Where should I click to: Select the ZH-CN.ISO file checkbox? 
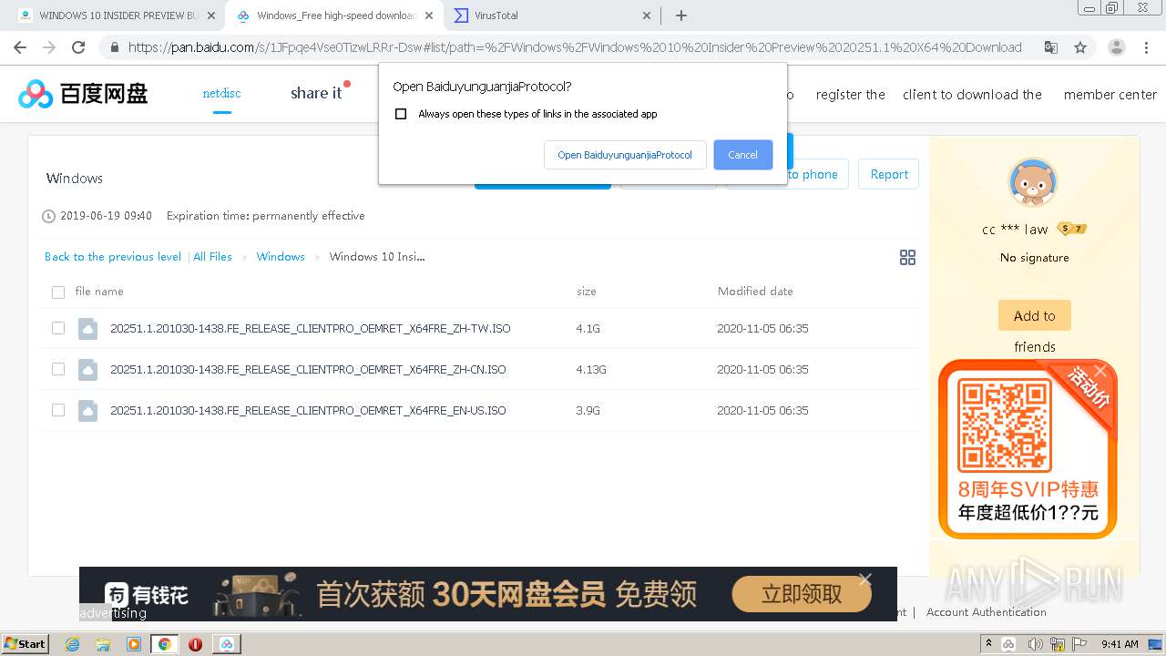[x=58, y=369]
